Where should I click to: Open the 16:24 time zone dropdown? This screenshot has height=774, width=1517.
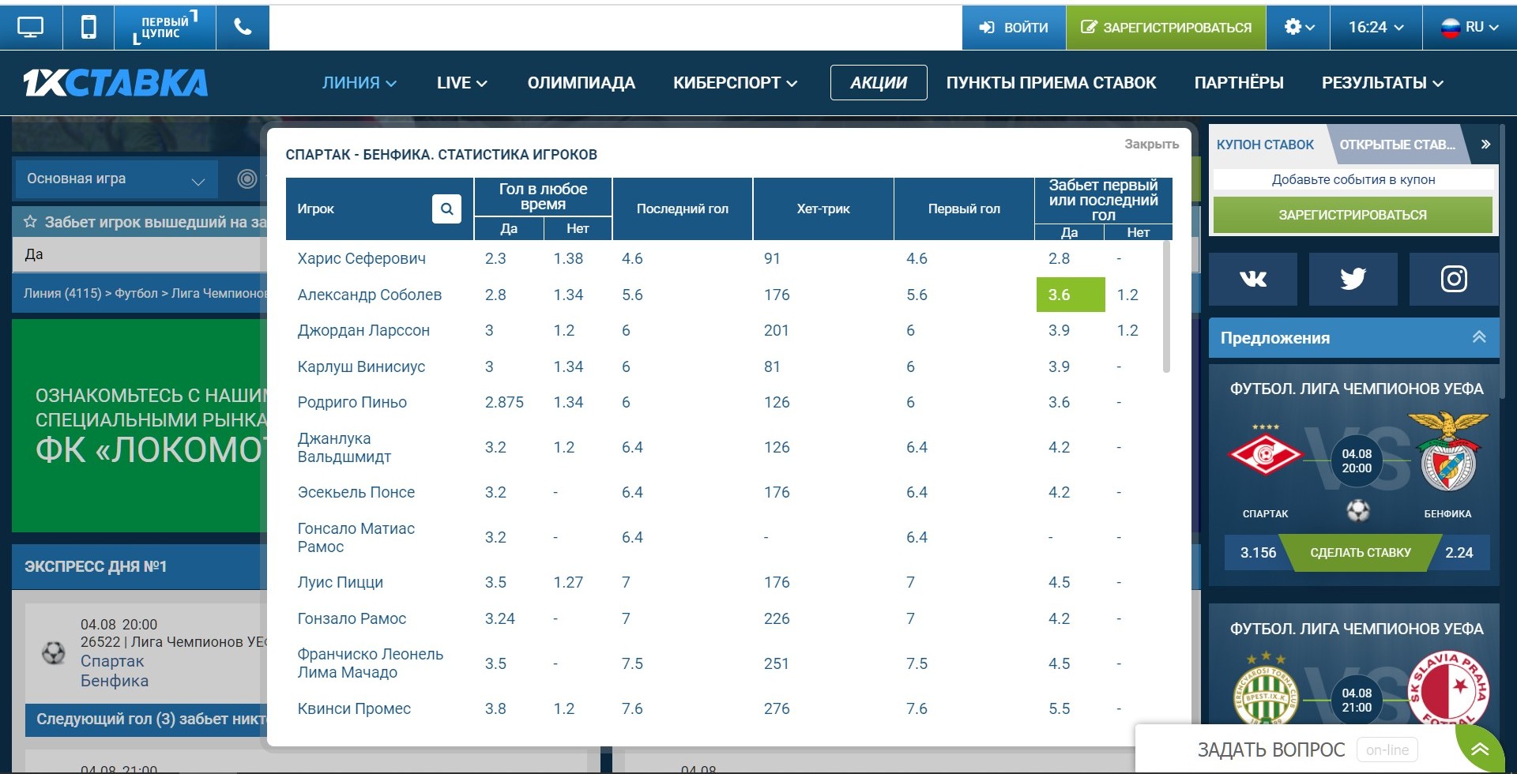point(1376,28)
